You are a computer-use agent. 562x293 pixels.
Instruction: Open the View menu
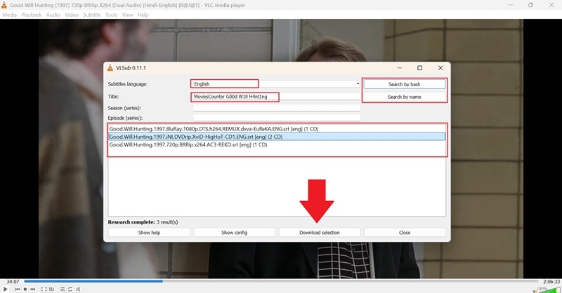[x=127, y=15]
